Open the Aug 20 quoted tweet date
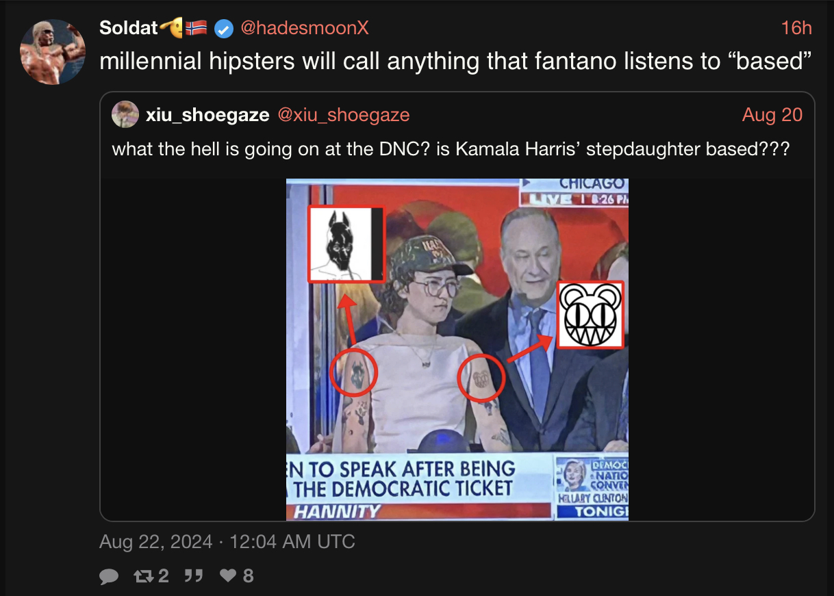The image size is (834, 596). [x=772, y=115]
